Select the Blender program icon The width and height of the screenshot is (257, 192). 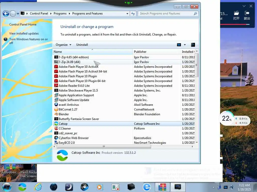[56, 114]
